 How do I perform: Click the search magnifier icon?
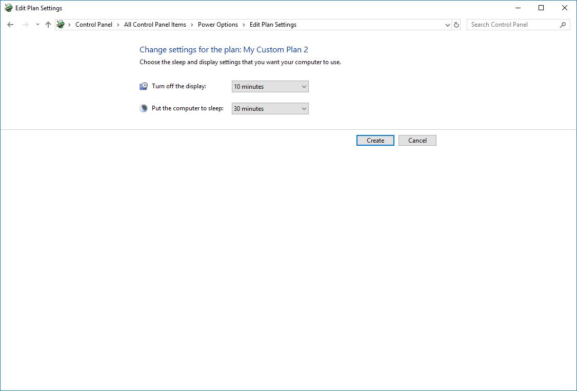(563, 24)
